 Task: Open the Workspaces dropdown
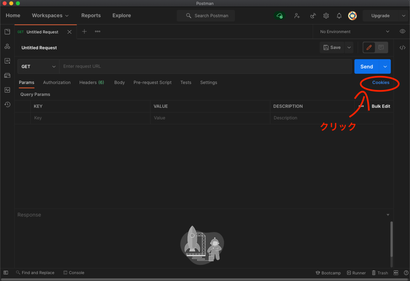50,15
